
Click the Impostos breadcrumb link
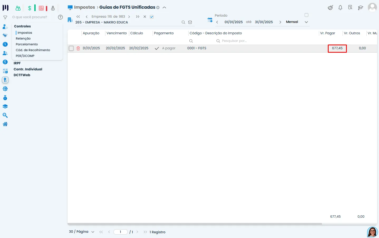coord(84,7)
